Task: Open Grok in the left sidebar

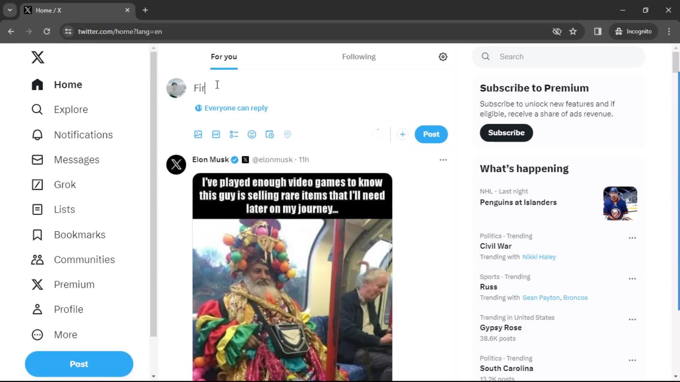Action: [x=64, y=184]
